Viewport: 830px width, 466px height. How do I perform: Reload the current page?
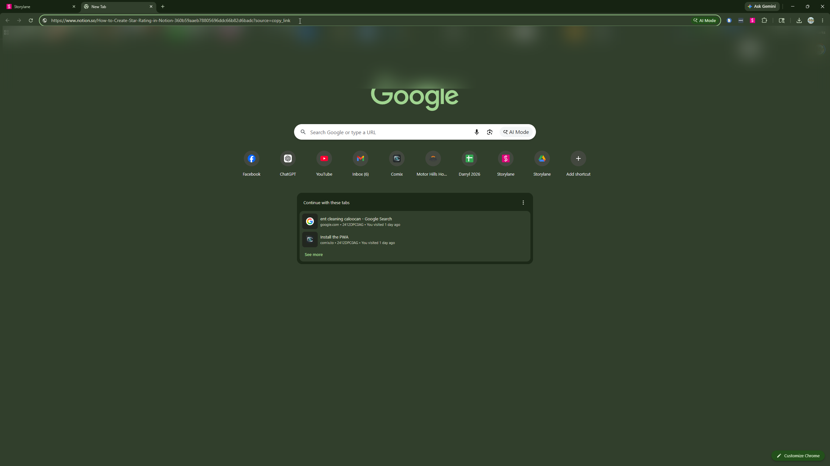click(x=31, y=20)
